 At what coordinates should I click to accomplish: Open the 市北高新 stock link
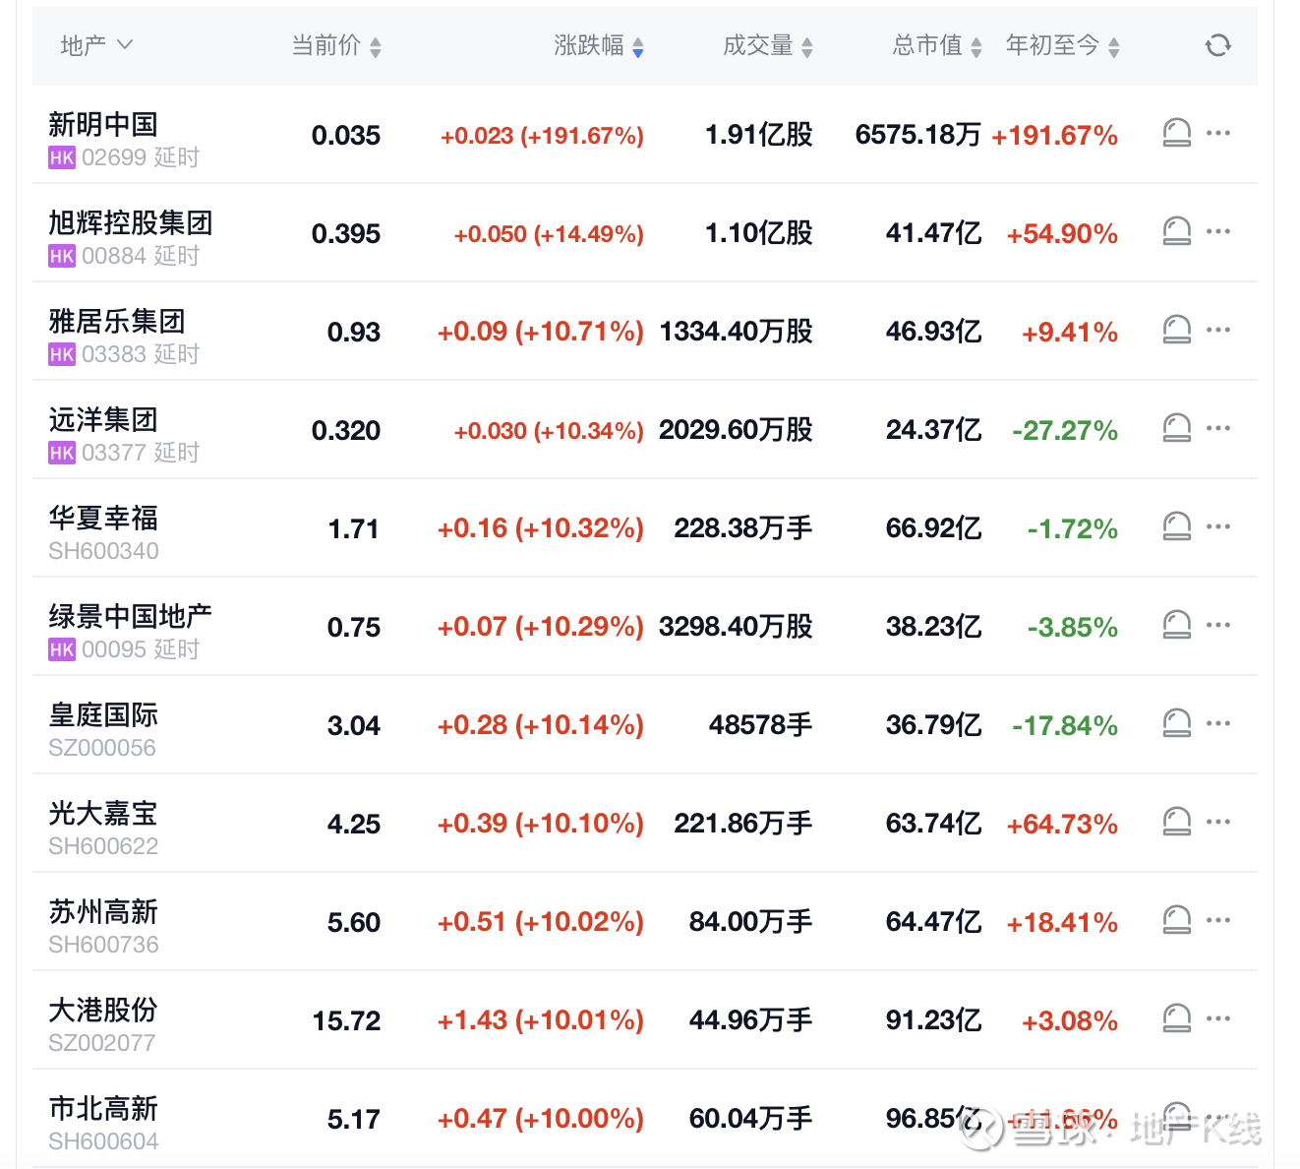point(103,1108)
